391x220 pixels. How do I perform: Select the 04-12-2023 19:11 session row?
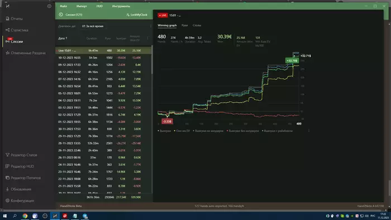point(103,101)
